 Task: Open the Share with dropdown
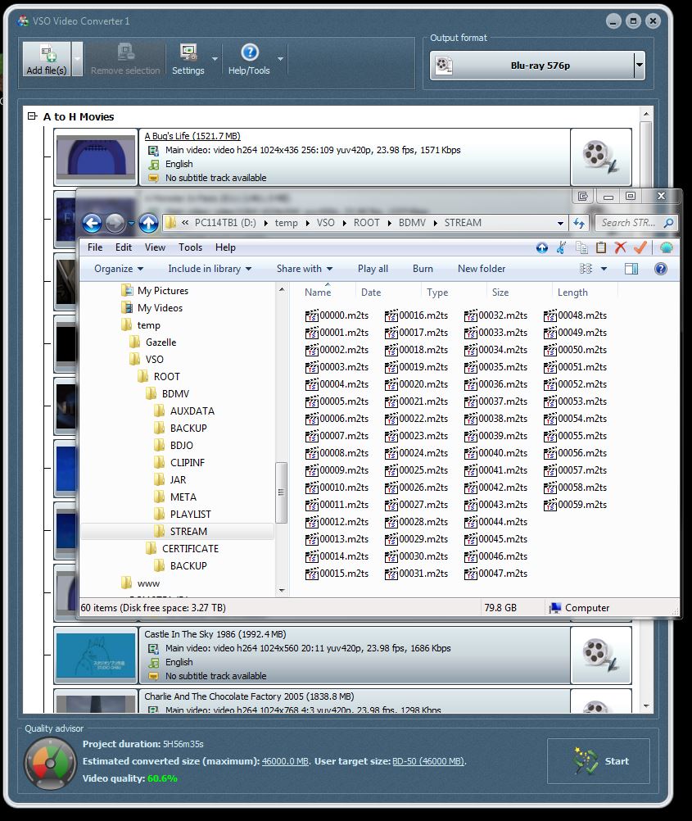tap(304, 269)
